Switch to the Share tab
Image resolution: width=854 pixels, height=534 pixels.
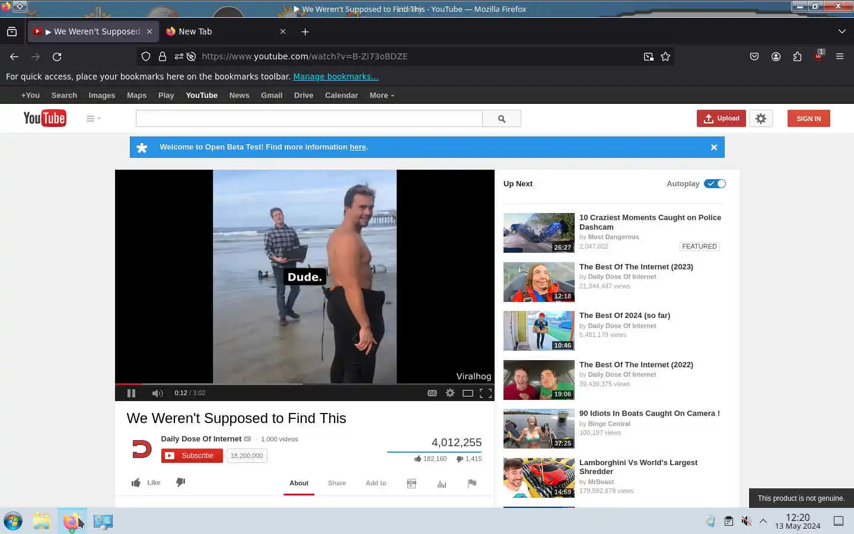pyautogui.click(x=337, y=483)
